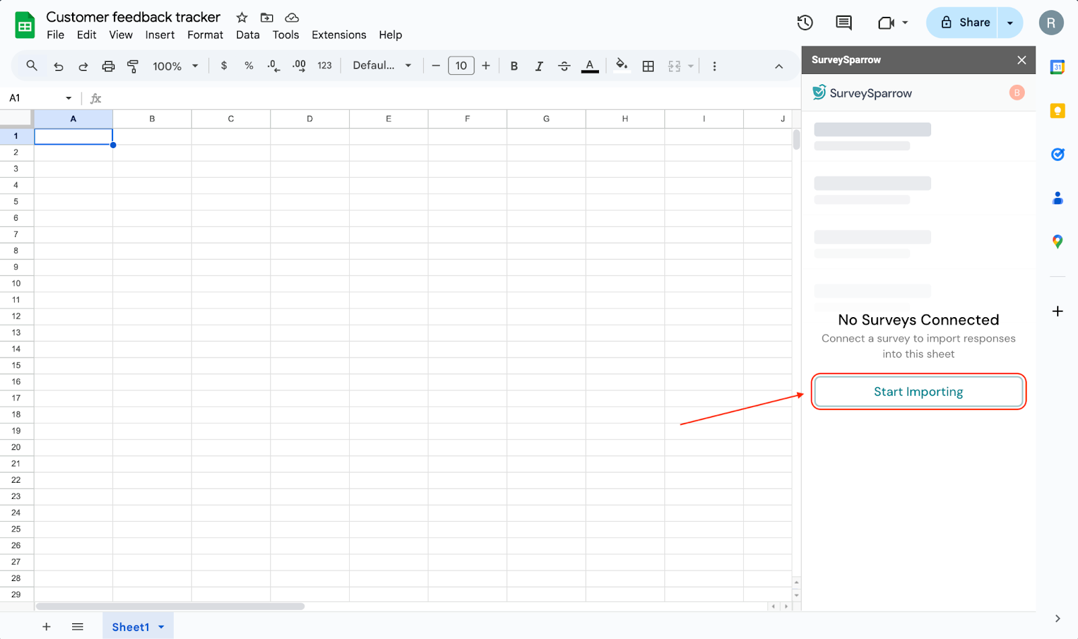
Task: Open version history clock icon
Action: (804, 23)
